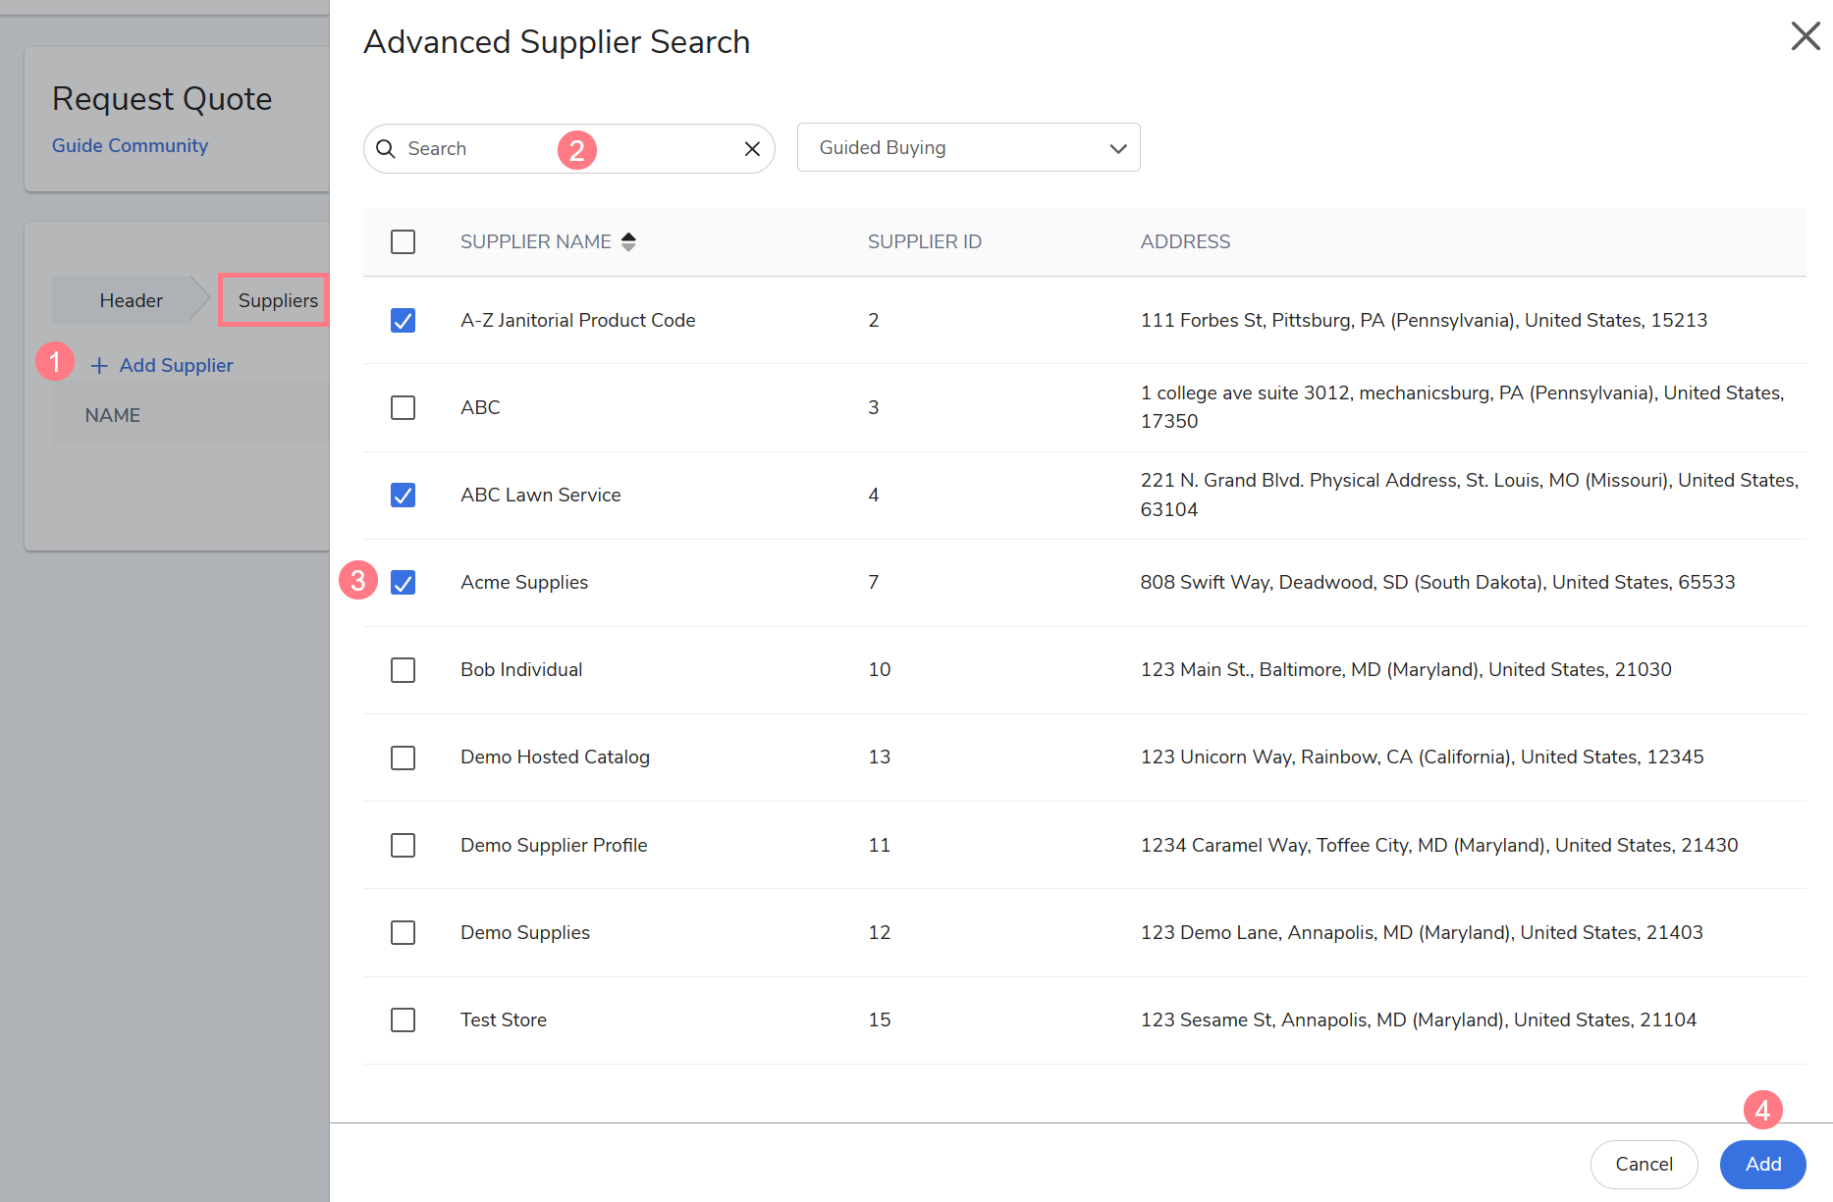
Task: Toggle the select-all suppliers checkbox
Action: click(403, 241)
